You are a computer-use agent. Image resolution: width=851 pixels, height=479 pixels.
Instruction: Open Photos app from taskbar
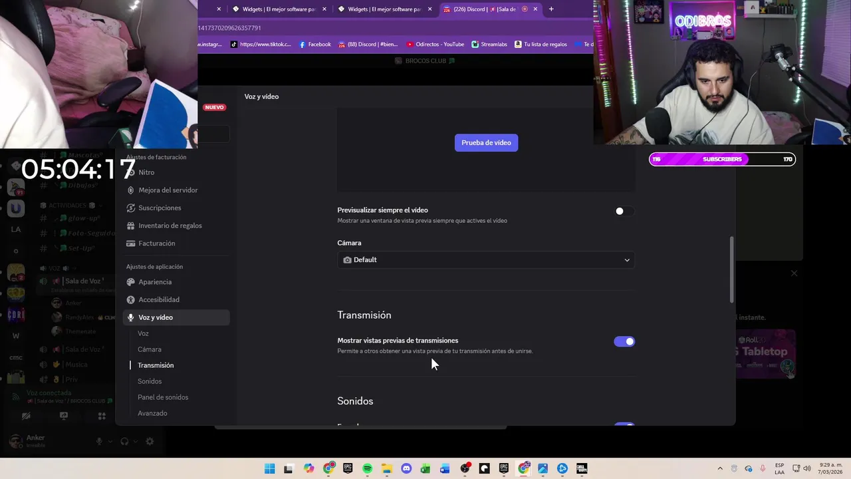click(543, 468)
